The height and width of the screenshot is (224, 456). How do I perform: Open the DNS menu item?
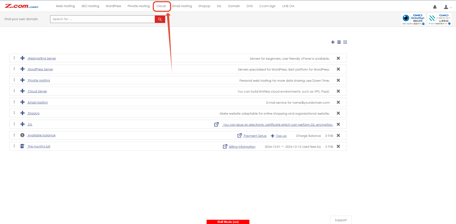249,6
